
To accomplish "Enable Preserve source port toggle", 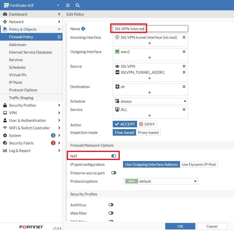I will coord(114,173).
